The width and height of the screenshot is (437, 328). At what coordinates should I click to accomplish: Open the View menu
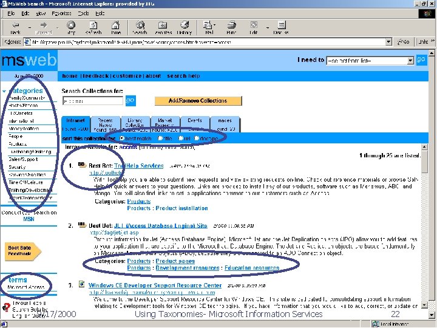point(41,13)
